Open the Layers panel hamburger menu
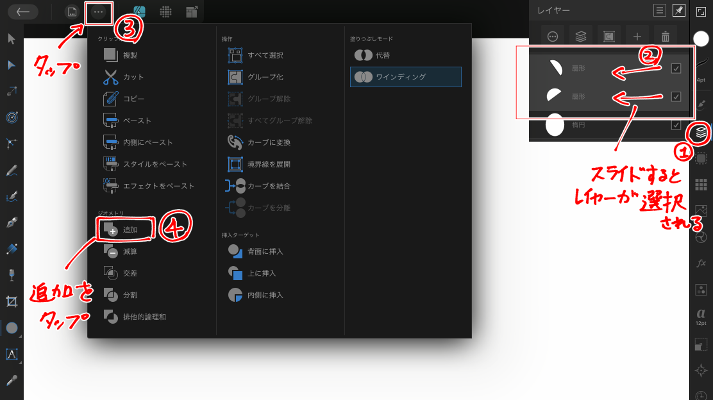Image resolution: width=713 pixels, height=400 pixels. pos(659,10)
